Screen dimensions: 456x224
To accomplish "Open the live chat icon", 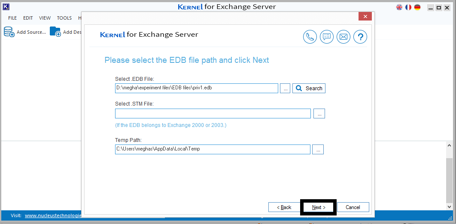I will [327, 37].
